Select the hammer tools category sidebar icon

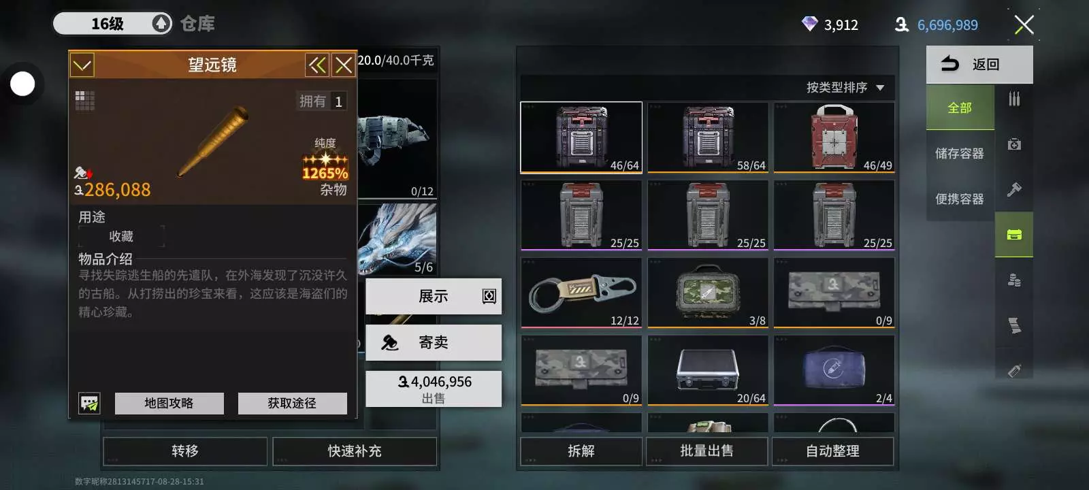[x=1014, y=189]
